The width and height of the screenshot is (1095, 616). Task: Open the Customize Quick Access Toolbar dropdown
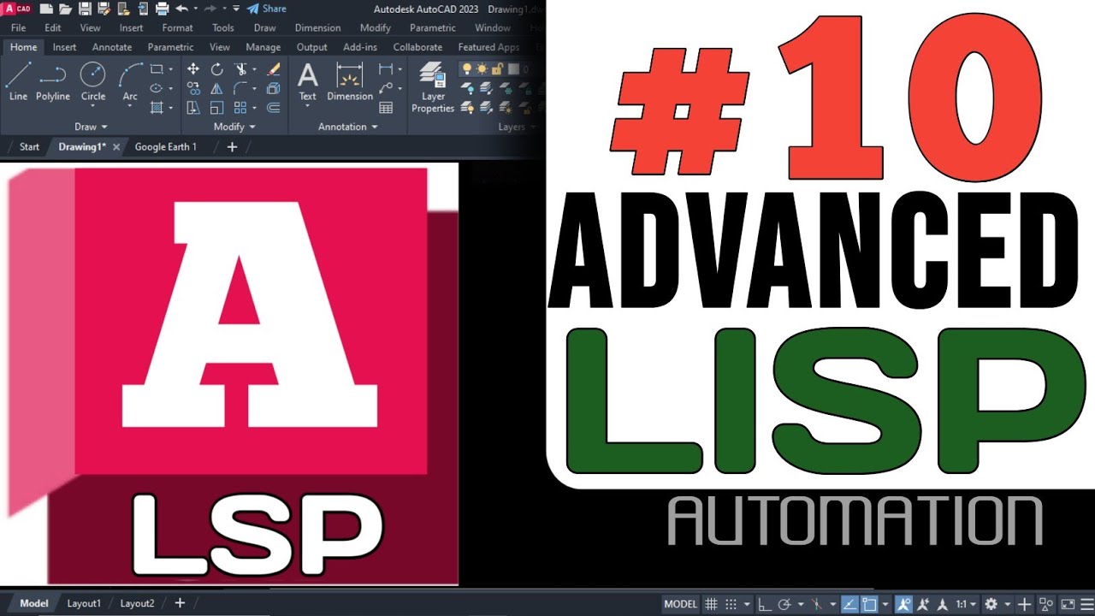[x=237, y=9]
